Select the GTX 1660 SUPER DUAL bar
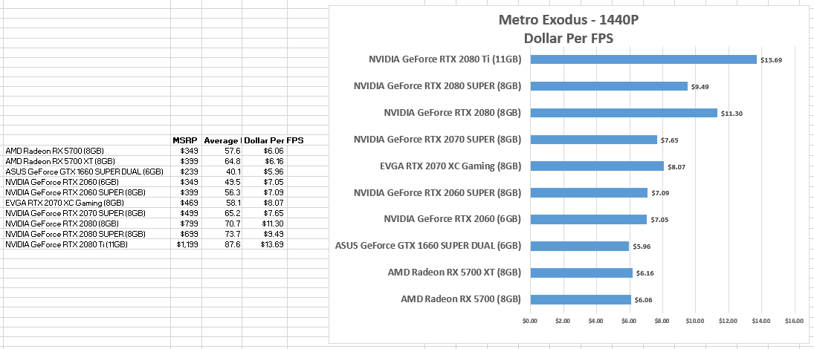The image size is (814, 349). (x=579, y=246)
